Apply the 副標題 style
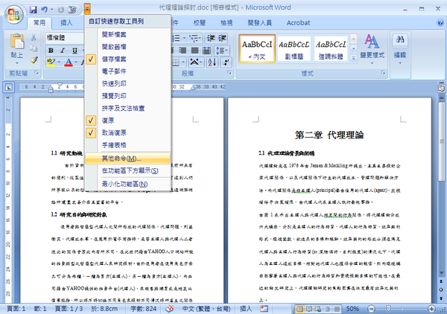This screenshot has width=447, height=314. point(294,48)
